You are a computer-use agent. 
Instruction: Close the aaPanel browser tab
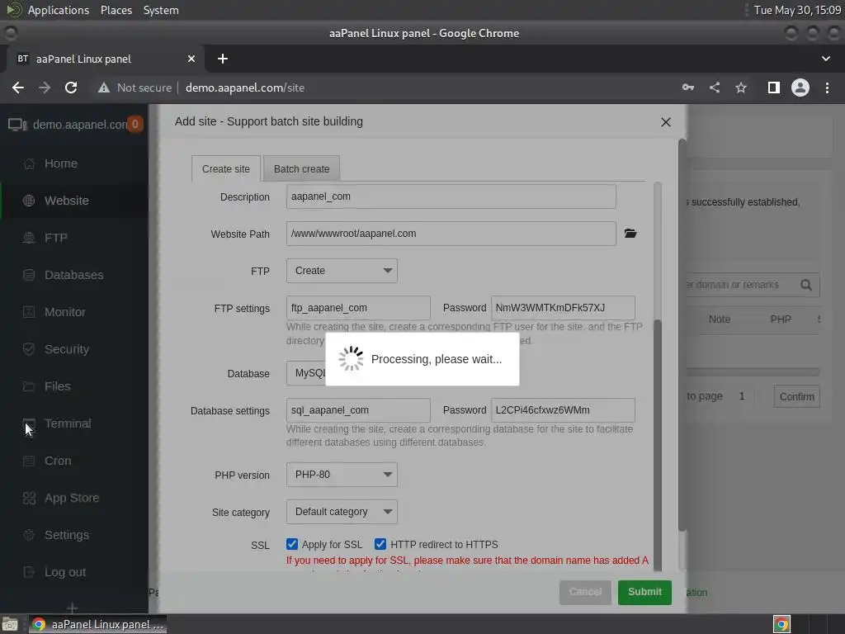(x=191, y=59)
